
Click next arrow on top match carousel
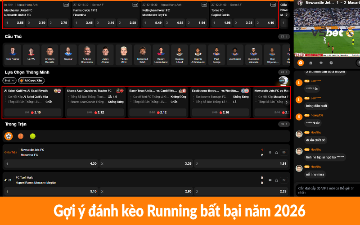pos(286,15)
